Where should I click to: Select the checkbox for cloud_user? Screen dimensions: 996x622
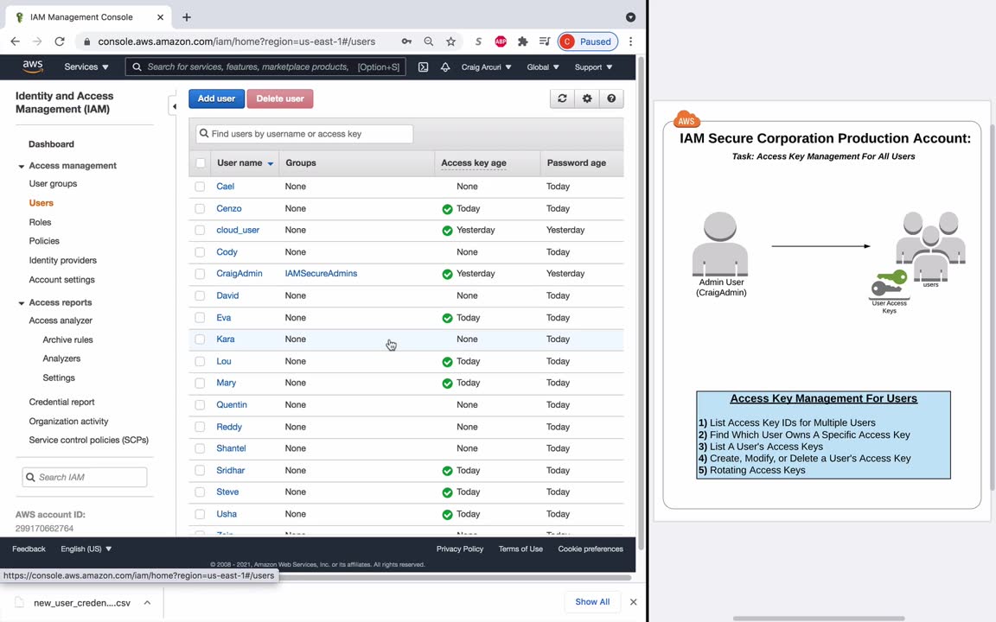pos(200,230)
